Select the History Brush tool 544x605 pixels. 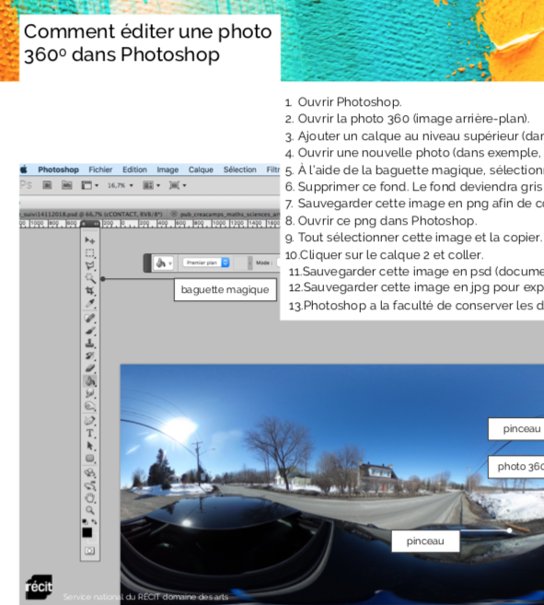pyautogui.click(x=90, y=355)
